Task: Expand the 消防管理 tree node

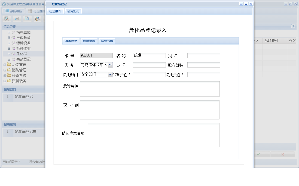Action: 5,70
